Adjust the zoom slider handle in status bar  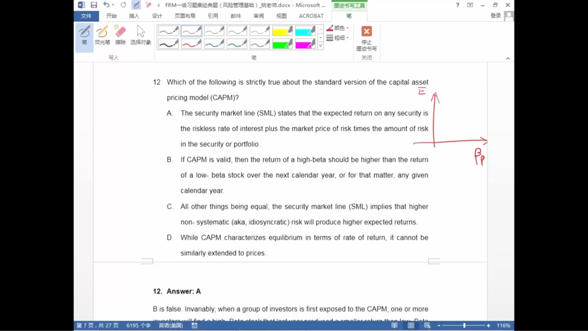click(464, 325)
